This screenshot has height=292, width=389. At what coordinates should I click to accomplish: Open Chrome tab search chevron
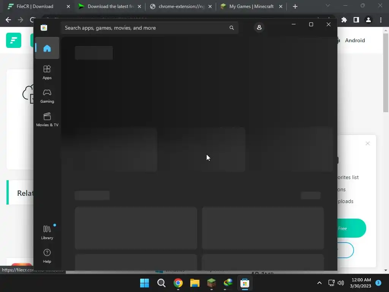[x=328, y=5]
